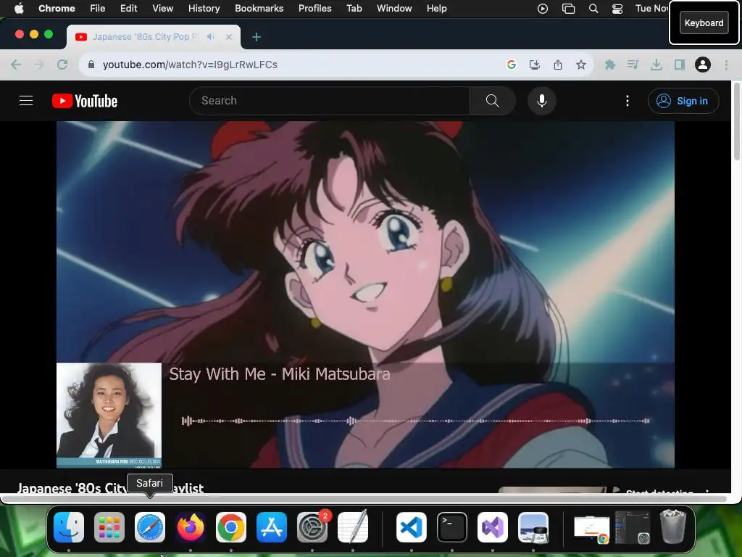This screenshot has width=742, height=557.
Task: Click the audio waveform progress line
Action: click(415, 421)
